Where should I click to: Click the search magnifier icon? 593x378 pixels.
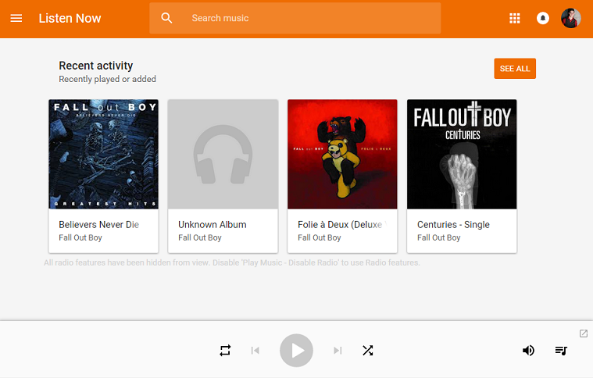pos(166,18)
